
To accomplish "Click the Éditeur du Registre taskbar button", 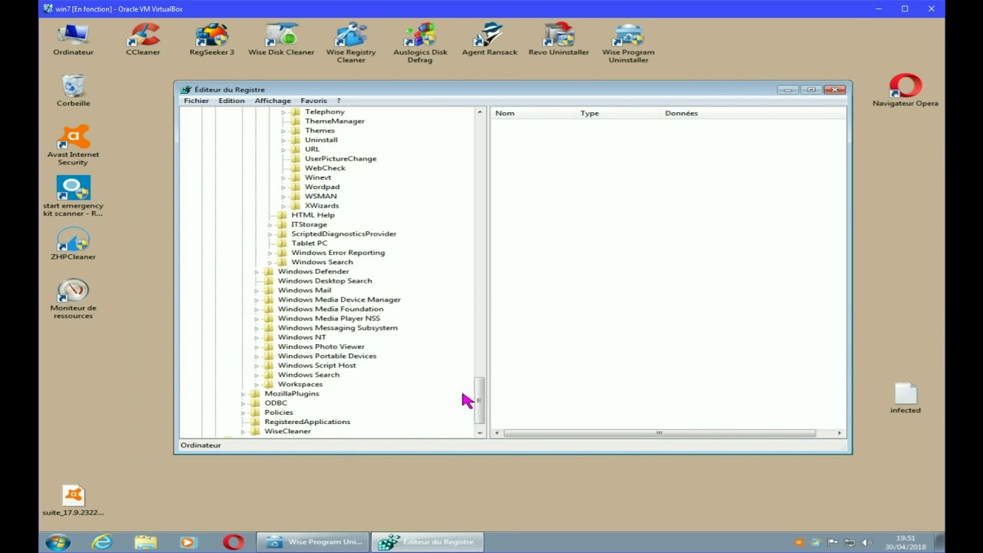I will 429,541.
